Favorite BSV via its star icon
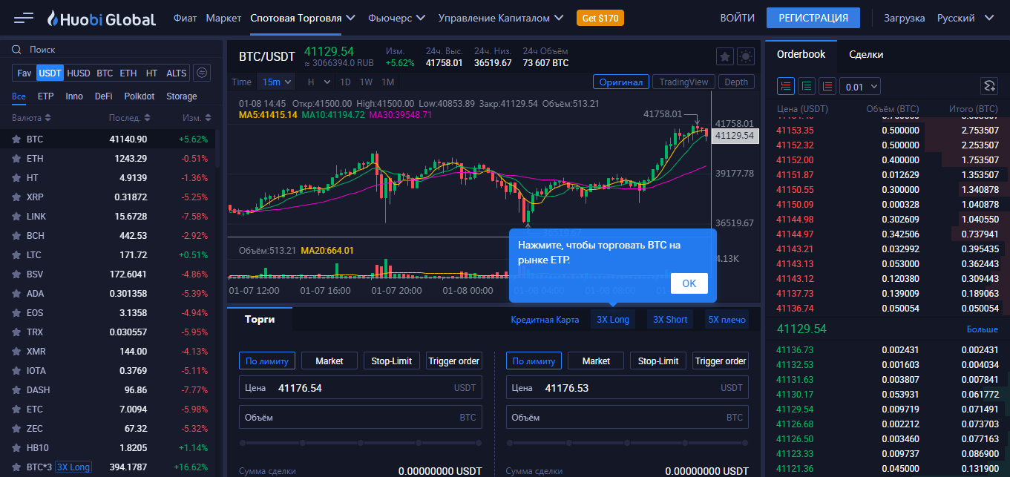 pos(16,274)
